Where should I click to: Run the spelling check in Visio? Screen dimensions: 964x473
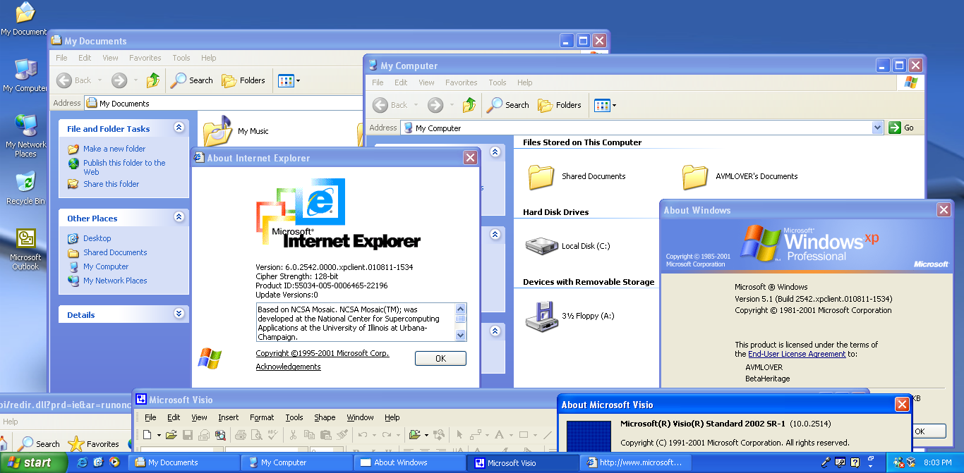[x=272, y=435]
